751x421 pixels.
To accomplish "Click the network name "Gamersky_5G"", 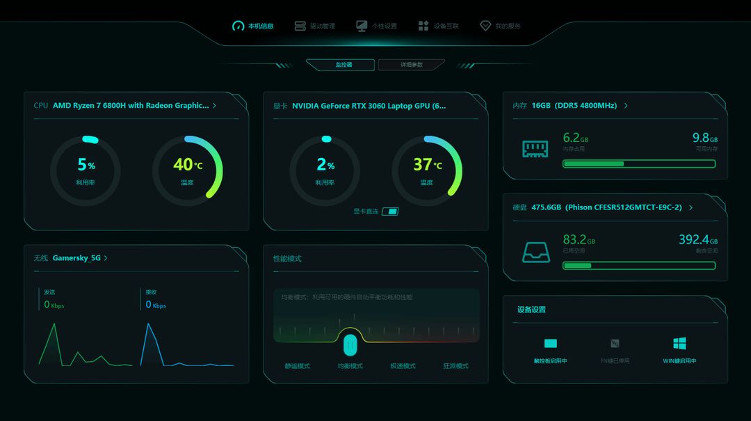I will tap(76, 258).
